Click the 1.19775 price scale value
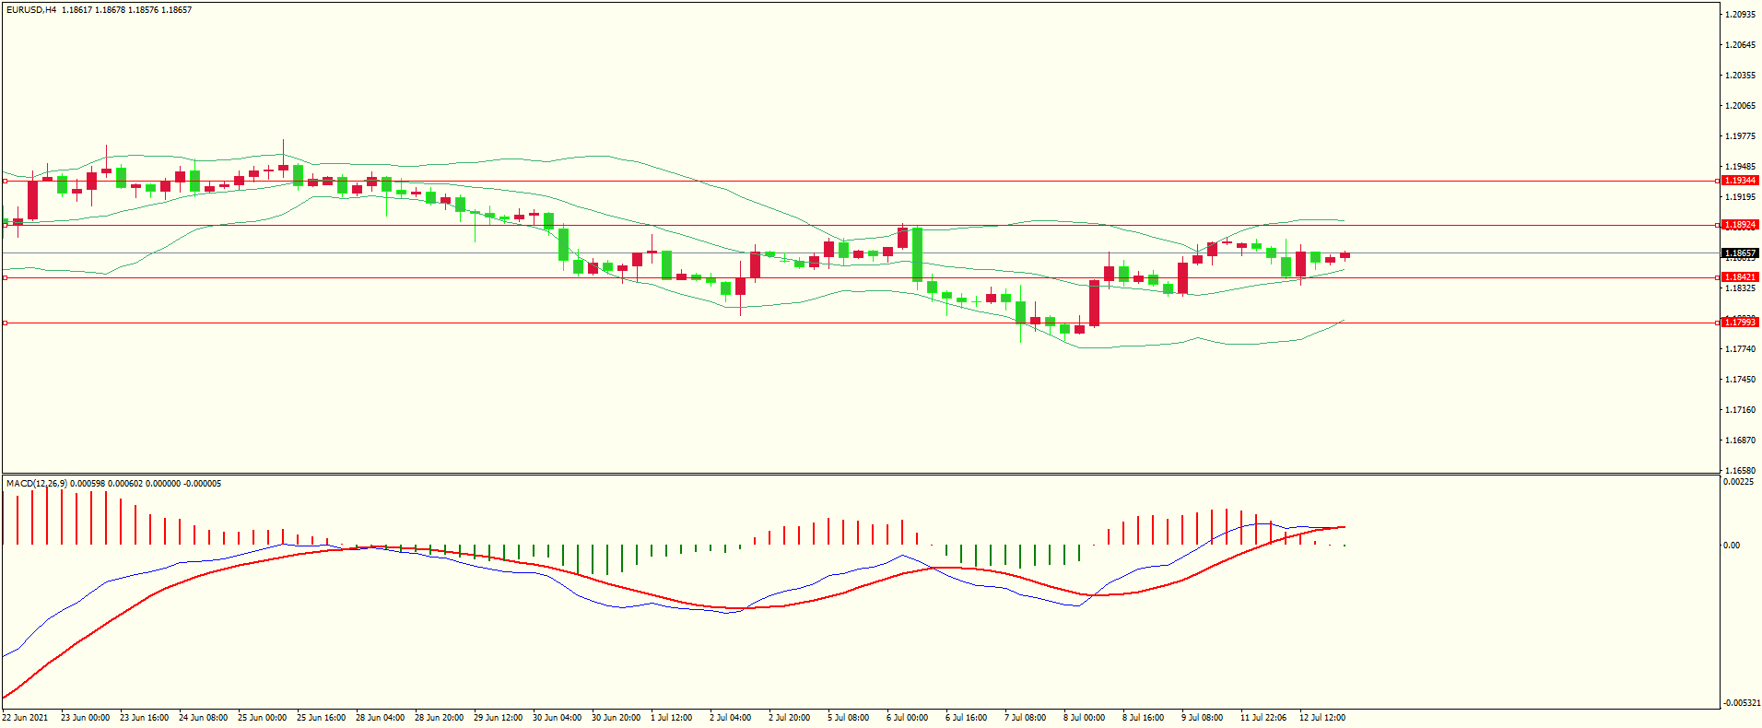1762x728 pixels. coord(1740,136)
